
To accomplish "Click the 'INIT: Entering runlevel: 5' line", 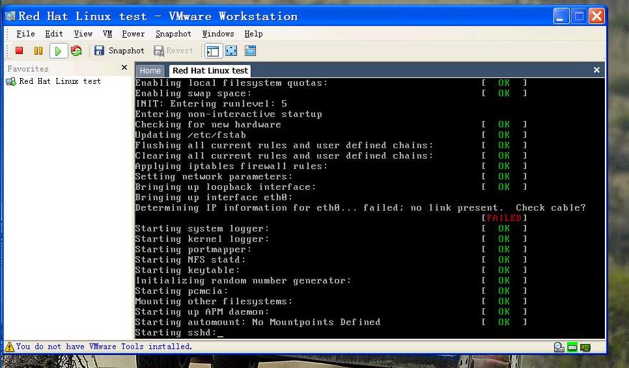I will 211,104.
